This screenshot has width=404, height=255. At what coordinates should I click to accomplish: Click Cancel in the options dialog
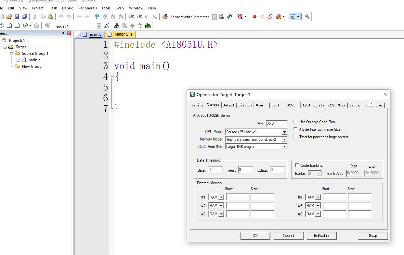click(x=288, y=236)
